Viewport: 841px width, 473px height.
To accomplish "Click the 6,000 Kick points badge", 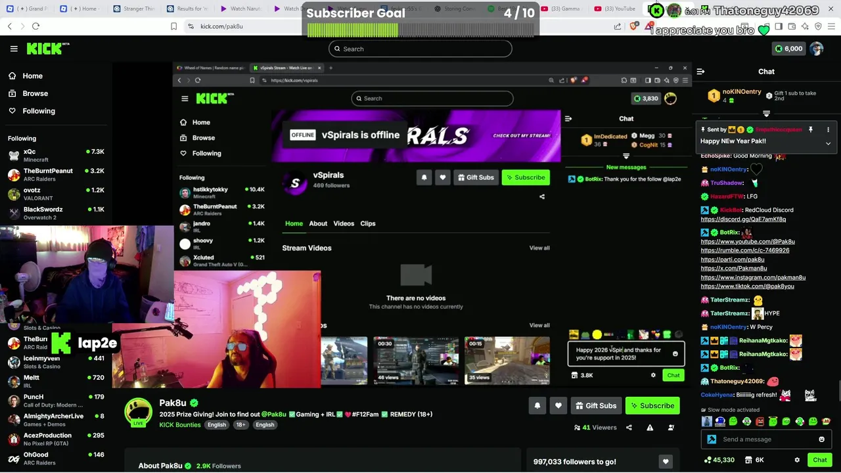I will click(788, 49).
